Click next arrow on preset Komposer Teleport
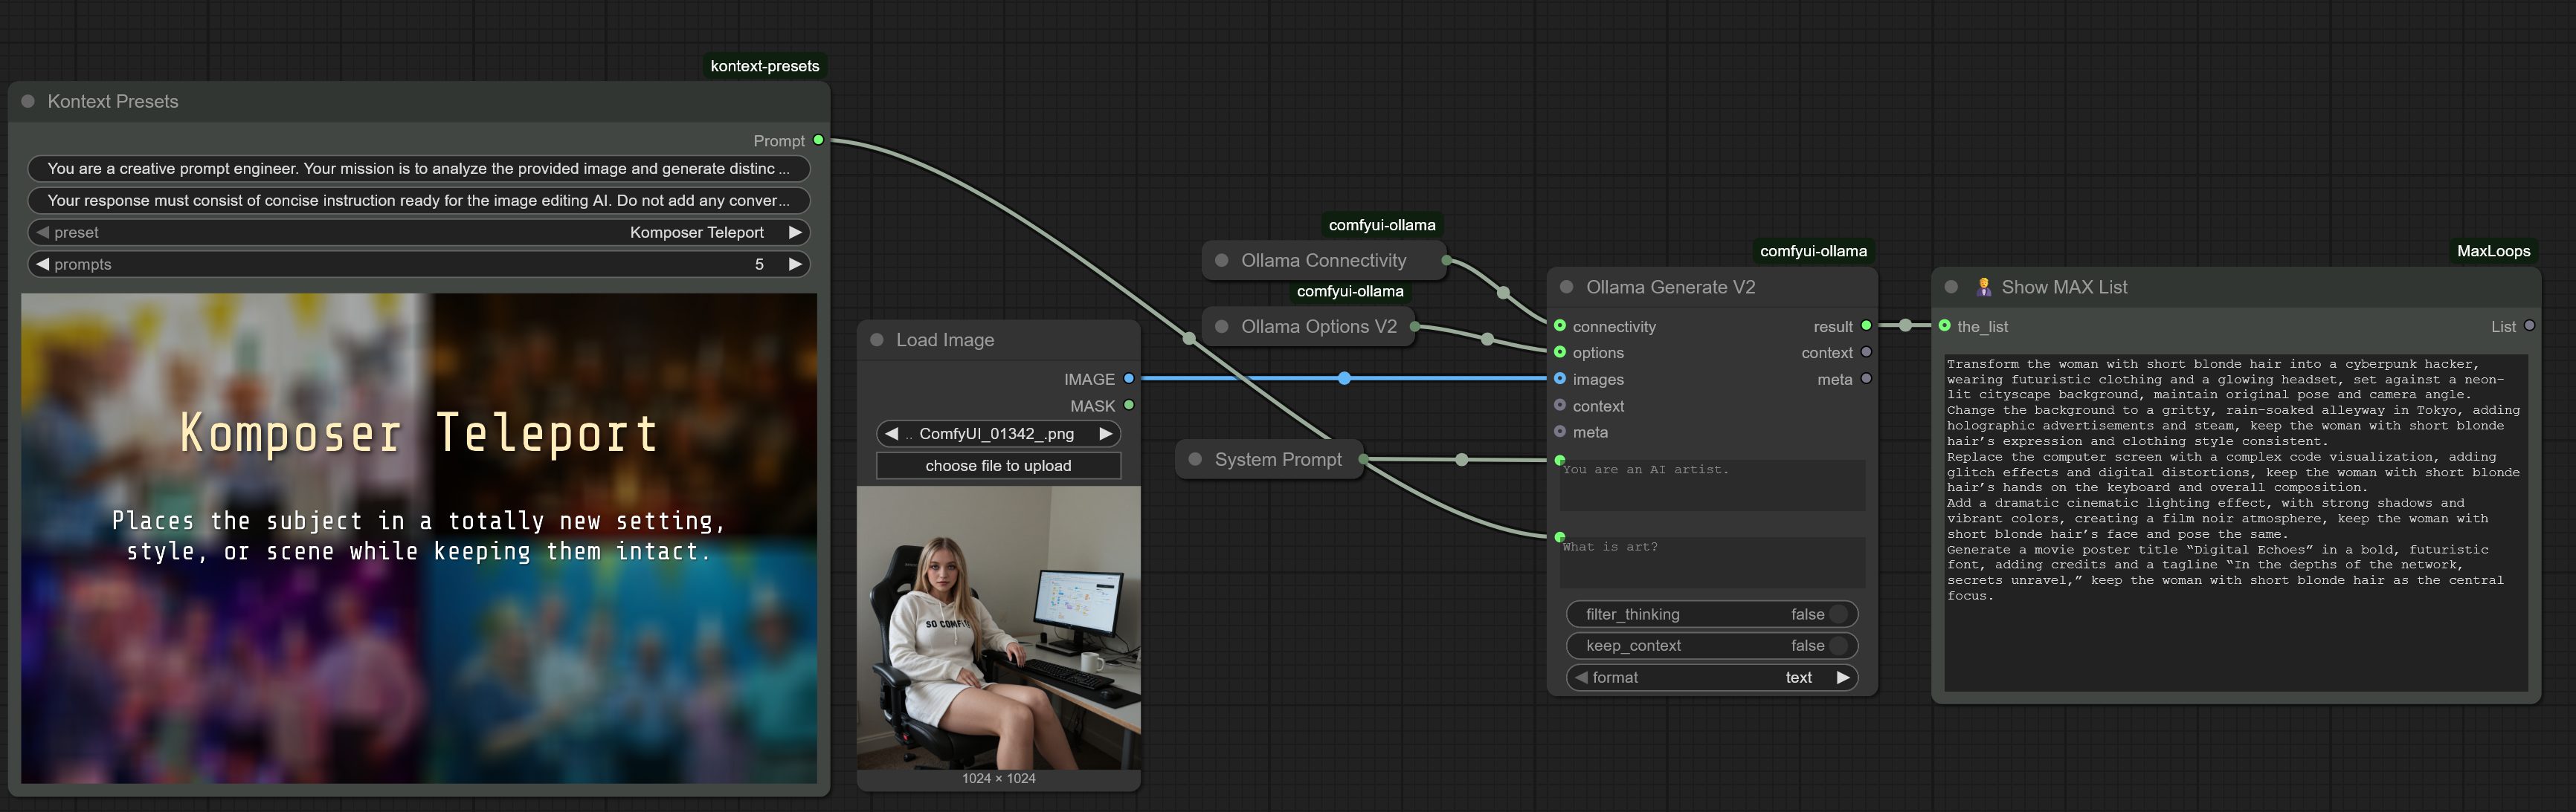 [795, 232]
